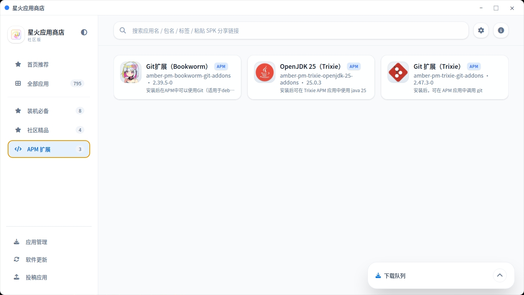The width and height of the screenshot is (524, 295).
Task: Click the download icon beside 应用管理
Action: click(16, 242)
